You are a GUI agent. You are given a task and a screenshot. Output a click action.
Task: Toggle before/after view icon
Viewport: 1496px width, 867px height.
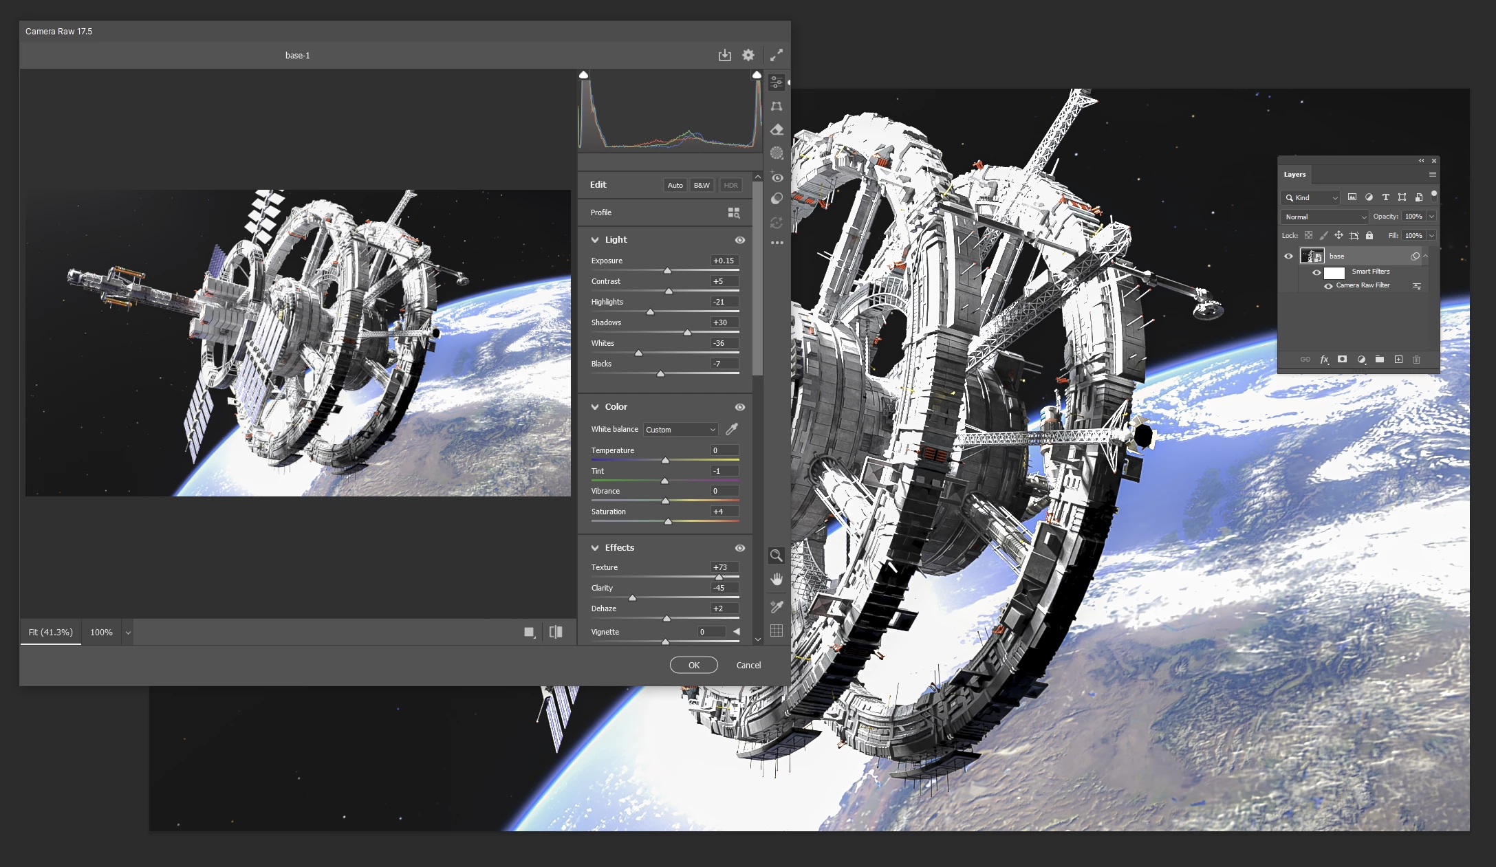pos(556,632)
